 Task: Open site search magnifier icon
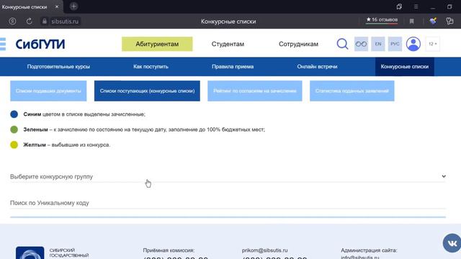coord(343,44)
